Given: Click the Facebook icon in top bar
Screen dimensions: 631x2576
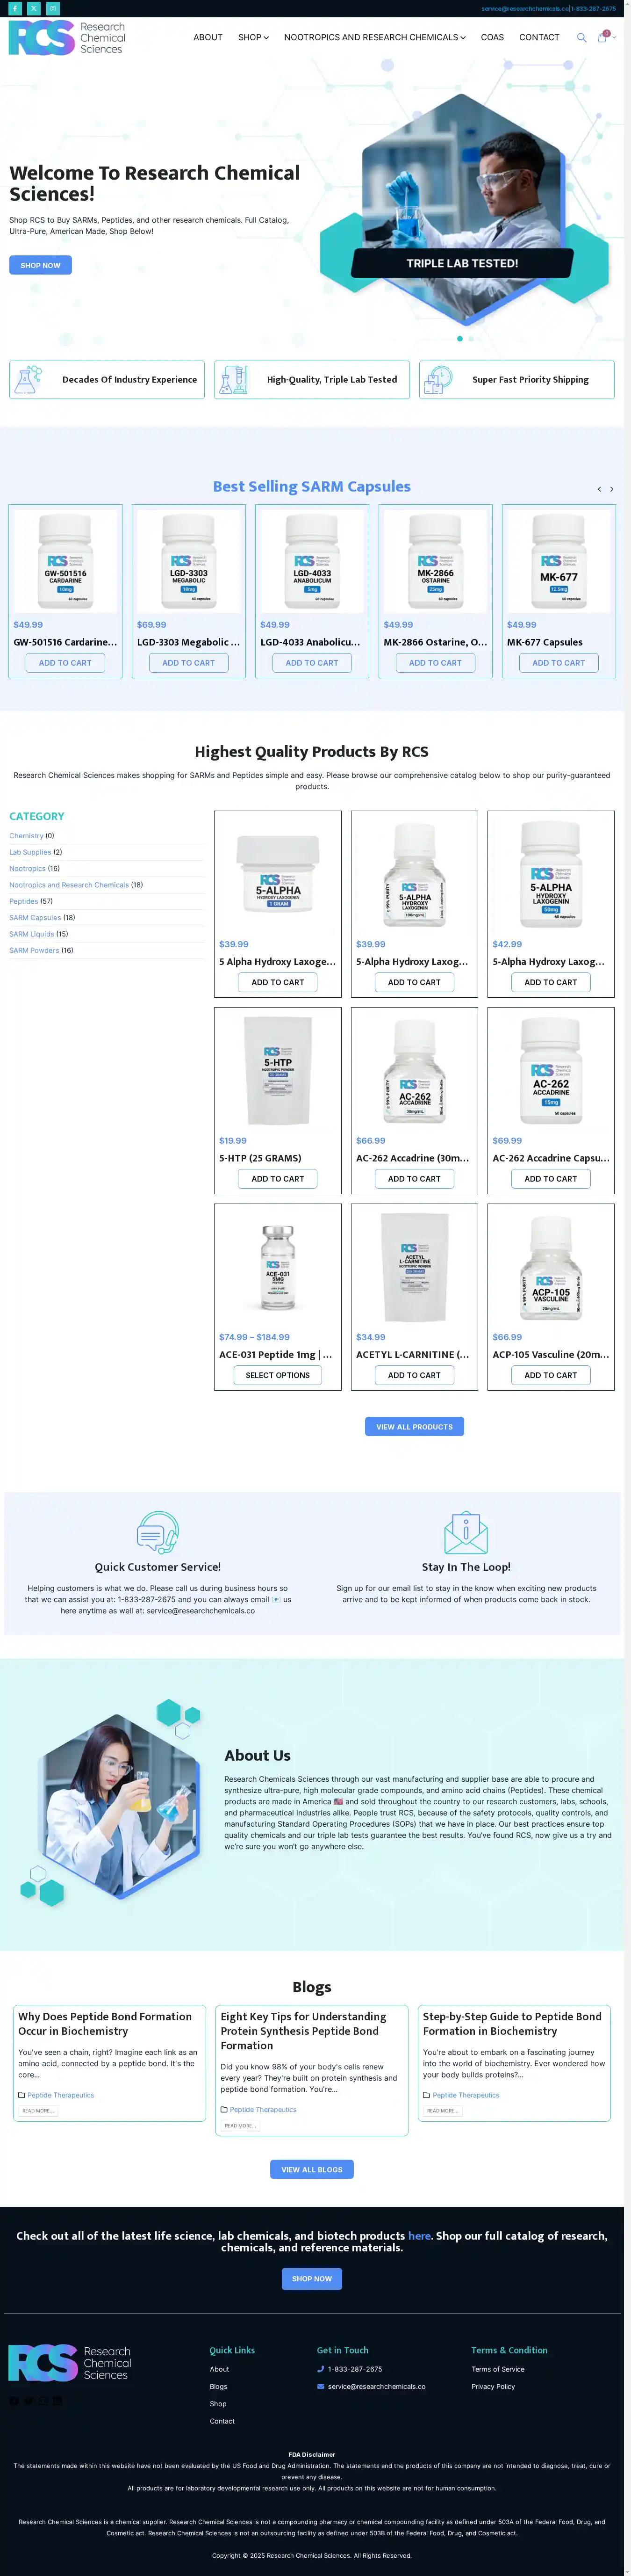Looking at the screenshot, I should 15,8.
